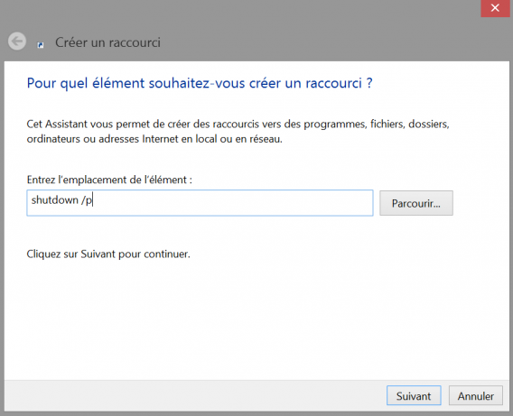Screen dimensions: 513x416
Task: Click the description line starting "Cet Assistant vous permet"
Action: click(238, 125)
